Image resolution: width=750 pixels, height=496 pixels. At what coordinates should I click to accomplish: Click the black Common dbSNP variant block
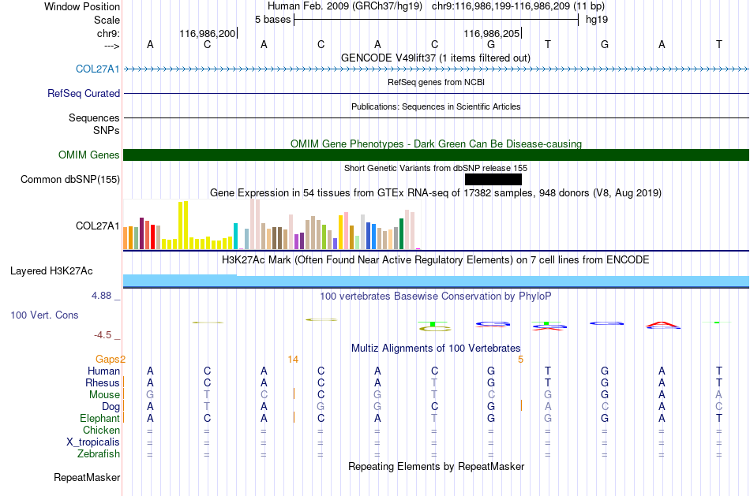pos(493,179)
